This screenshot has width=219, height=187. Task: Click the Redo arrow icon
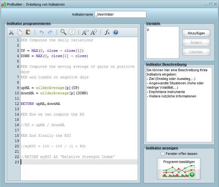(x=50, y=32)
